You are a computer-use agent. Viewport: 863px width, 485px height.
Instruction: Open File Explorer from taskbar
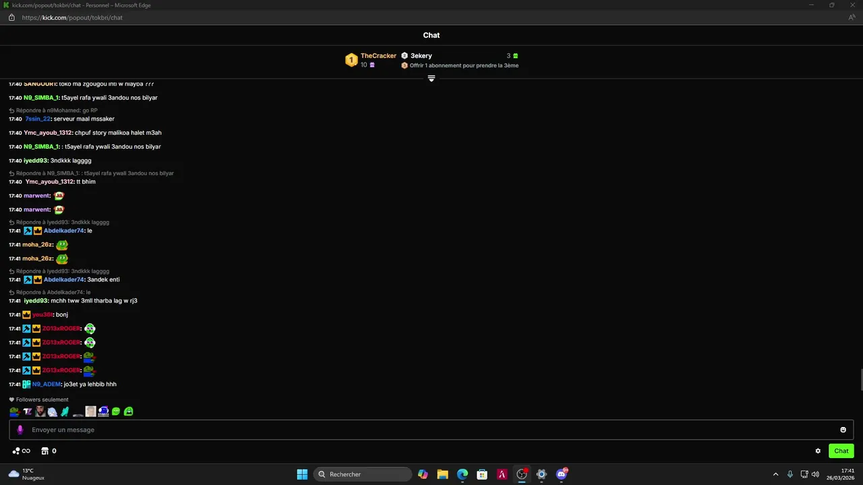tap(442, 474)
